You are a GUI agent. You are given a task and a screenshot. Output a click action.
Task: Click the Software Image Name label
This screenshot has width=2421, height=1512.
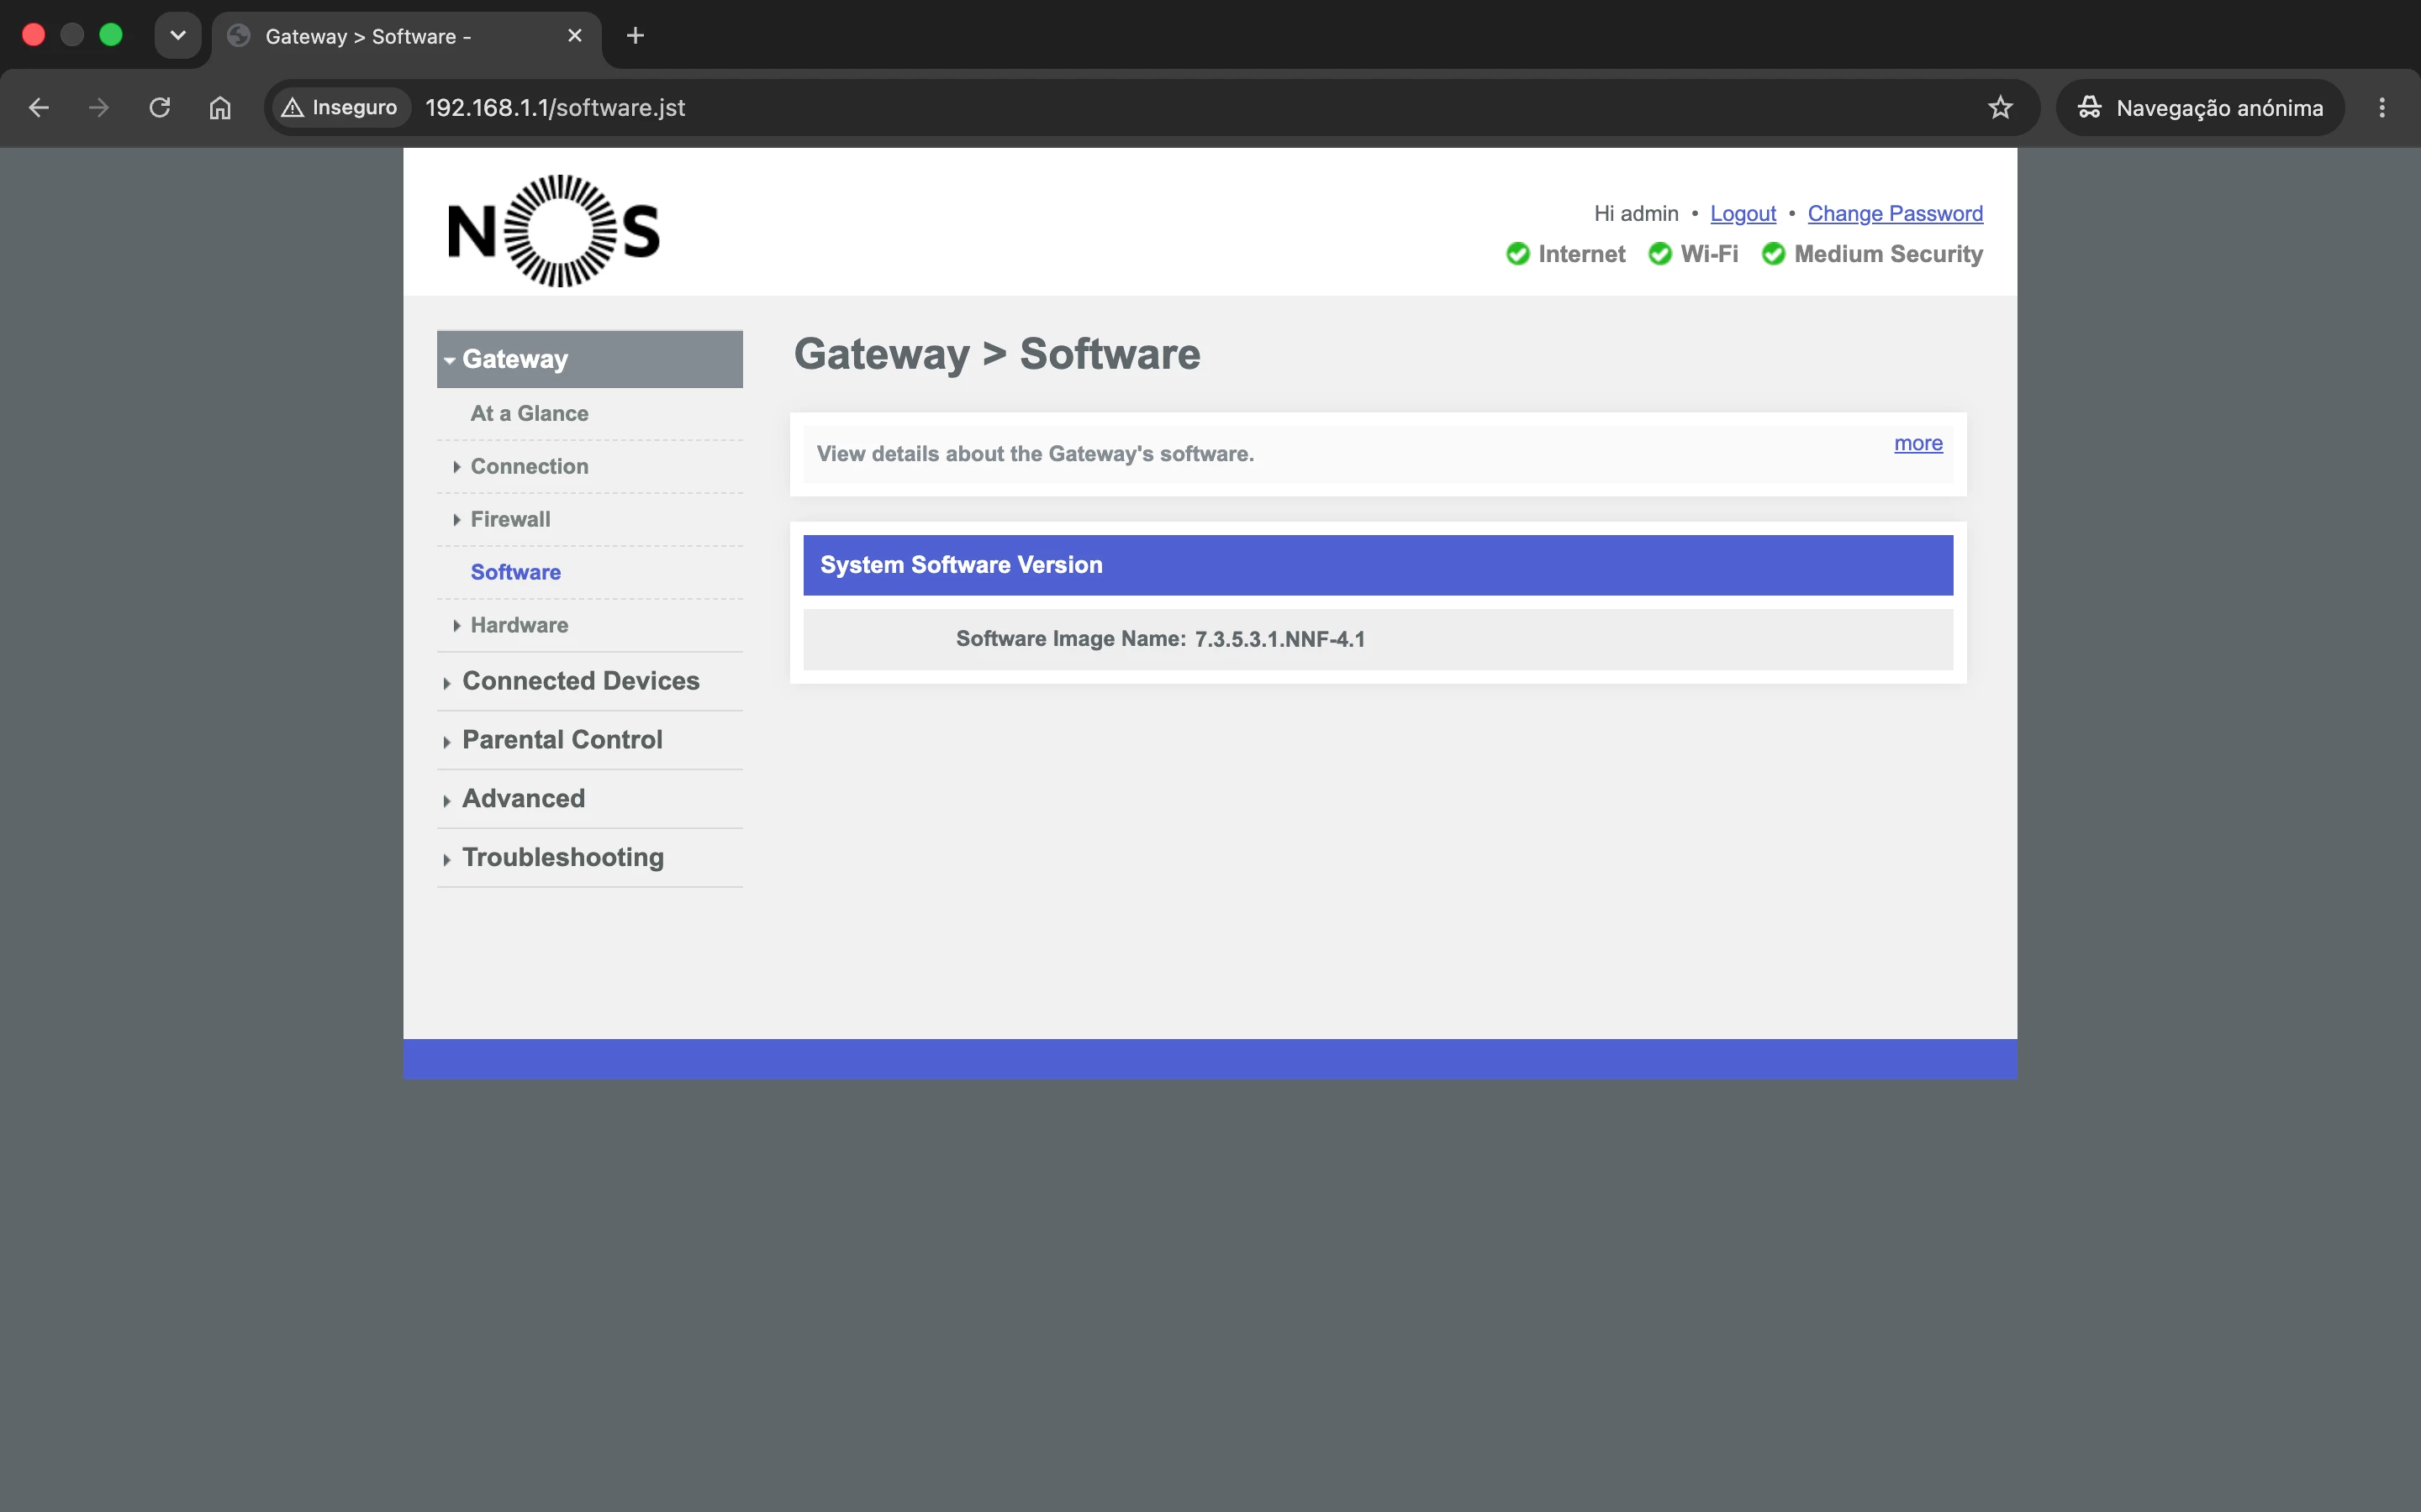(x=1070, y=639)
